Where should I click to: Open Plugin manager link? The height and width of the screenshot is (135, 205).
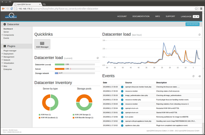(x=10, y=51)
